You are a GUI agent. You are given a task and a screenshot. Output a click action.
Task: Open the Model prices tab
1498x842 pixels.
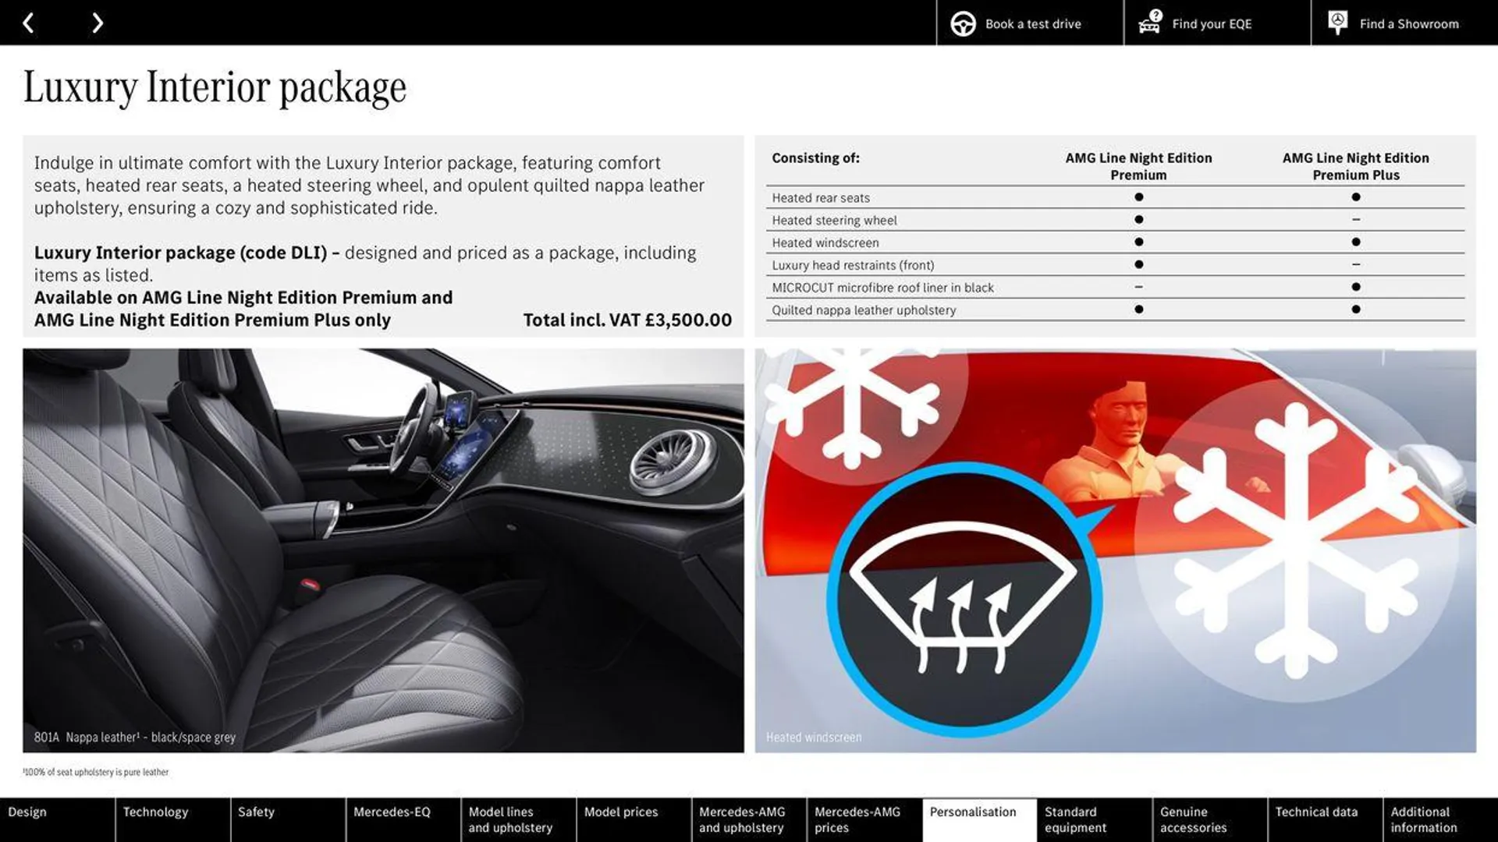[x=634, y=819]
